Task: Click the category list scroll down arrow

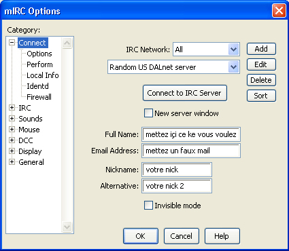Action: tap(67, 227)
